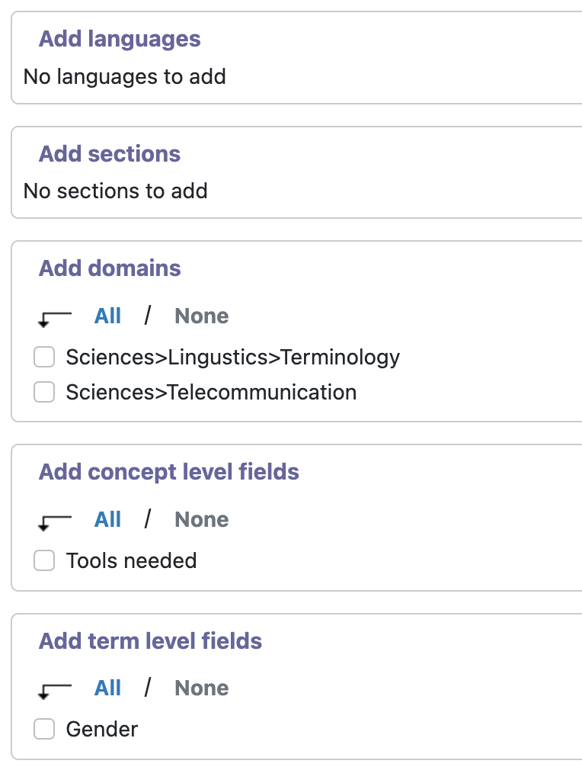Screen dimensions: 582x767
Task: Click the arrow icon under Add domains
Action: pyautogui.click(x=55, y=319)
